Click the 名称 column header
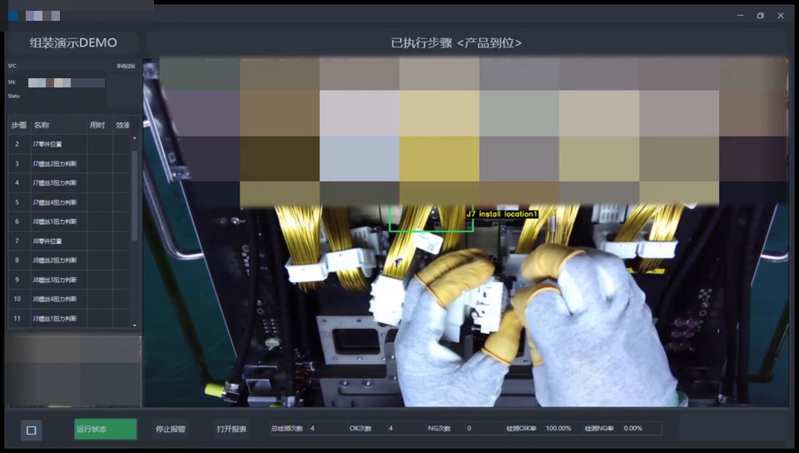Image resolution: width=799 pixels, height=453 pixels. [x=58, y=125]
